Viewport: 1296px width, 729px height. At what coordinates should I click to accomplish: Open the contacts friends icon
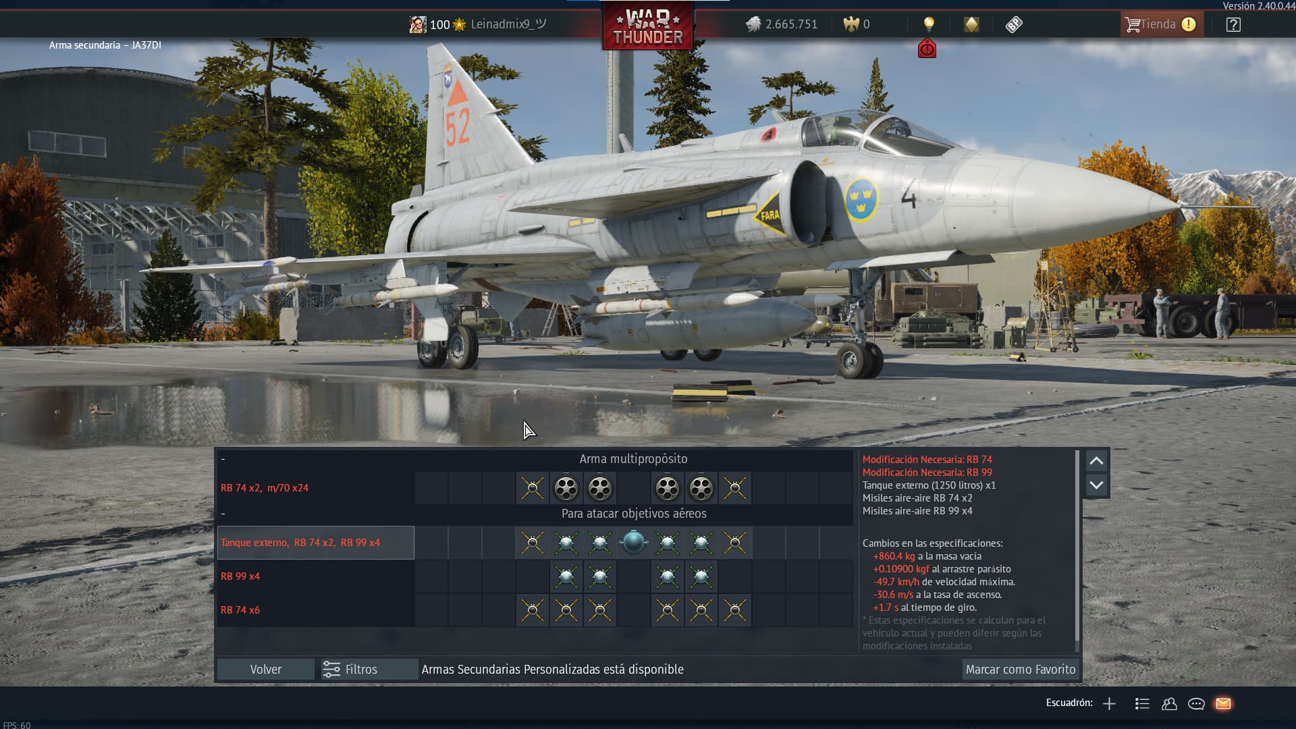pyautogui.click(x=1169, y=703)
